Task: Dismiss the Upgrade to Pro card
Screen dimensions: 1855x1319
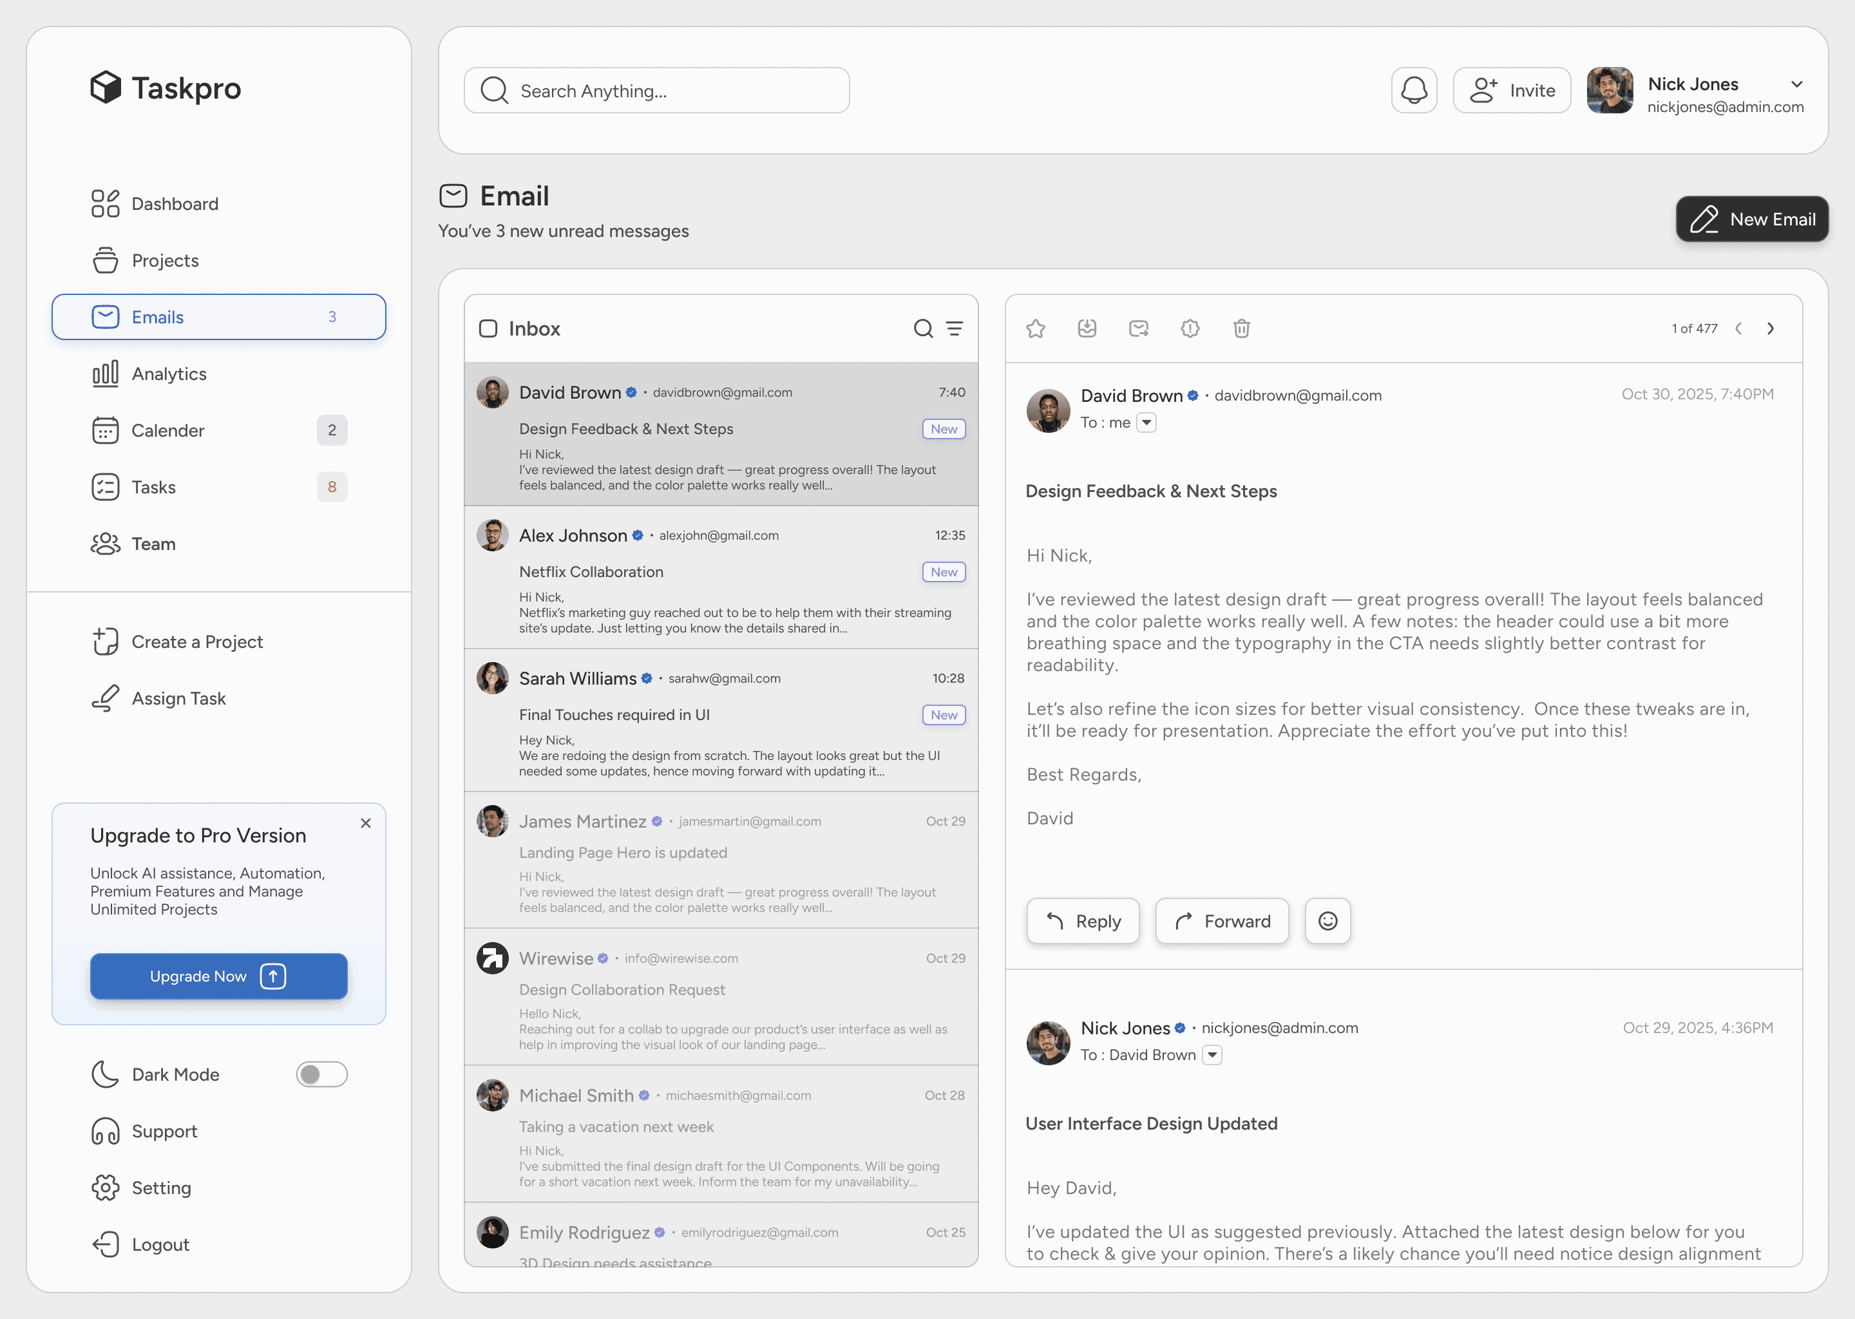Action: 365,824
